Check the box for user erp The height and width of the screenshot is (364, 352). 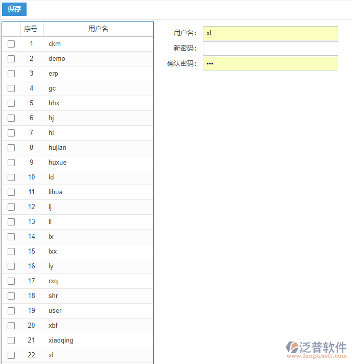click(11, 74)
